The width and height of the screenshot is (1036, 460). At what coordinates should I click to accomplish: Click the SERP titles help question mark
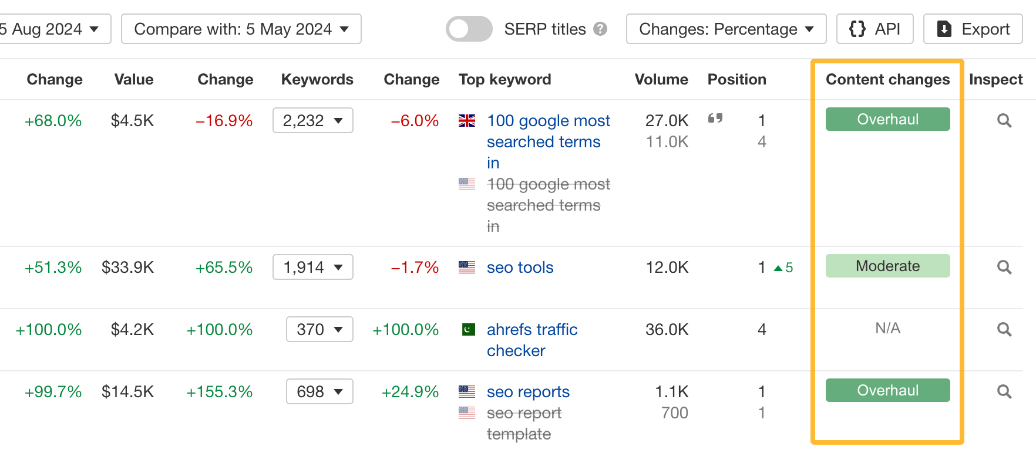[x=600, y=29]
